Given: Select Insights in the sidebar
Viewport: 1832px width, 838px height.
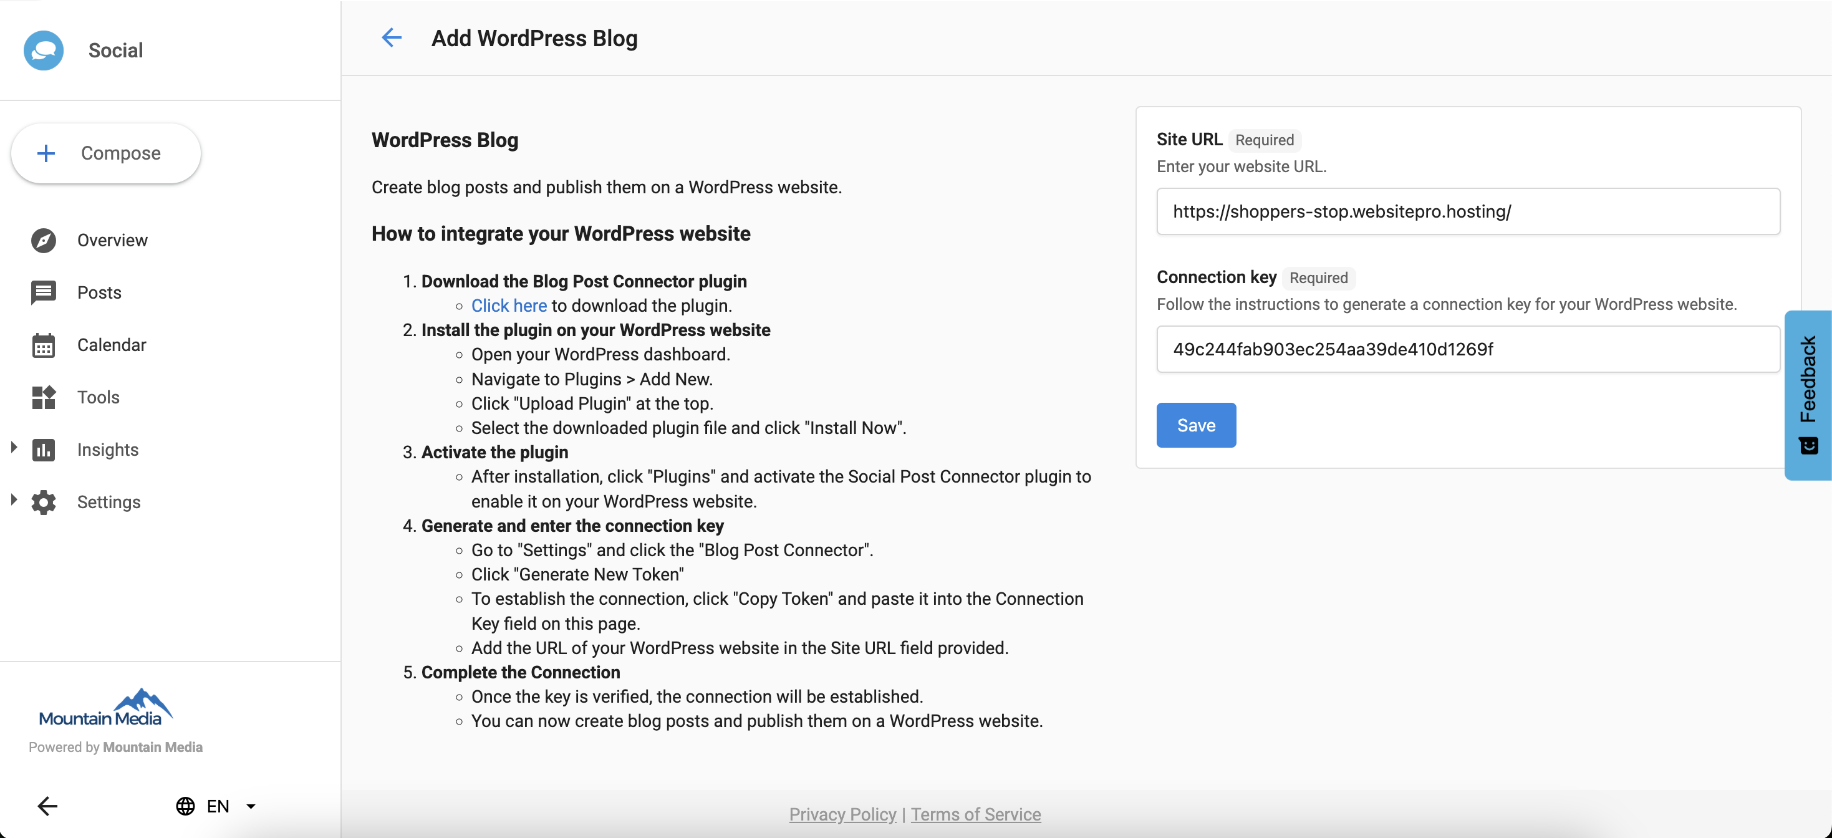Looking at the screenshot, I should (x=108, y=450).
